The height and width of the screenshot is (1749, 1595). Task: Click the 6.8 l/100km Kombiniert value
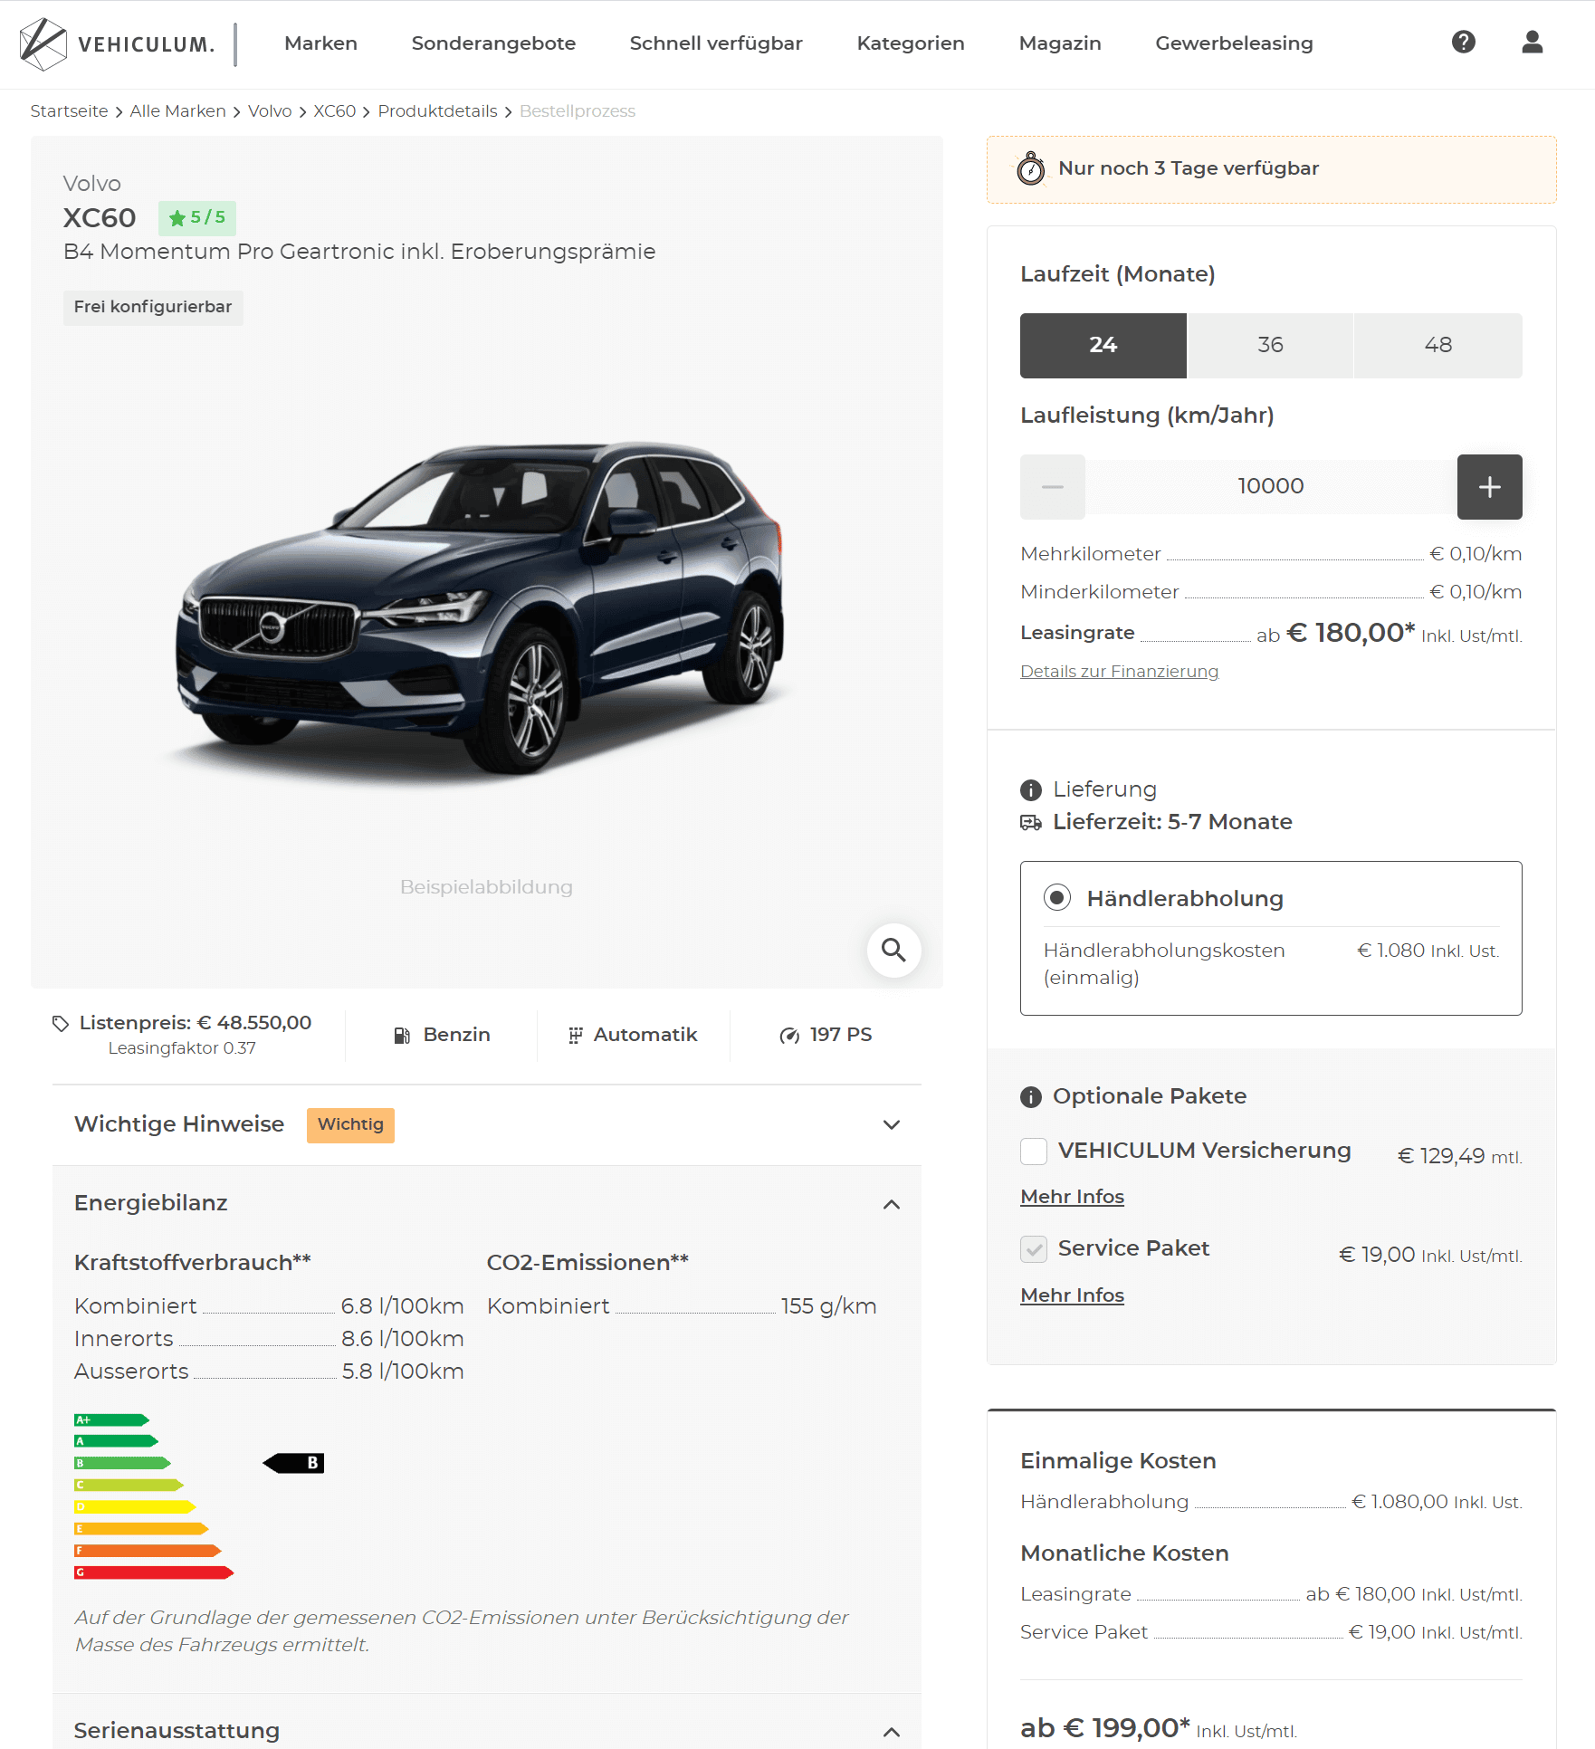[x=402, y=1307]
